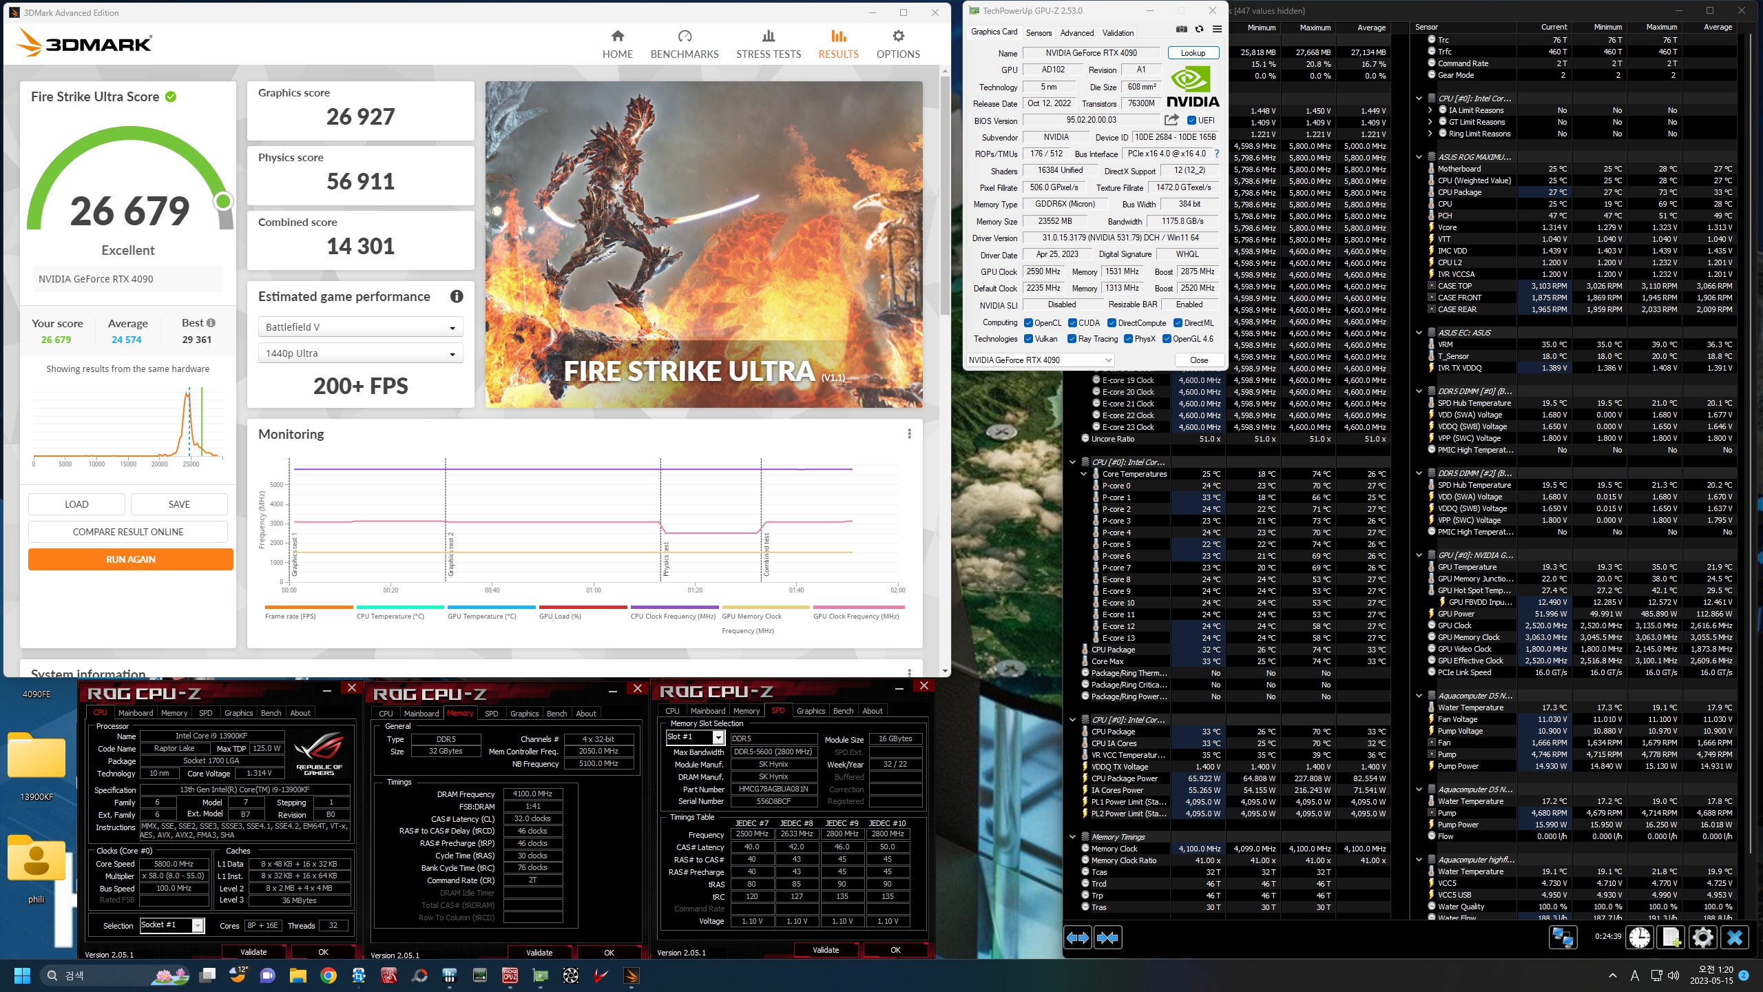
Task: Click the HWiNFO clock reset timer icon
Action: [1640, 937]
